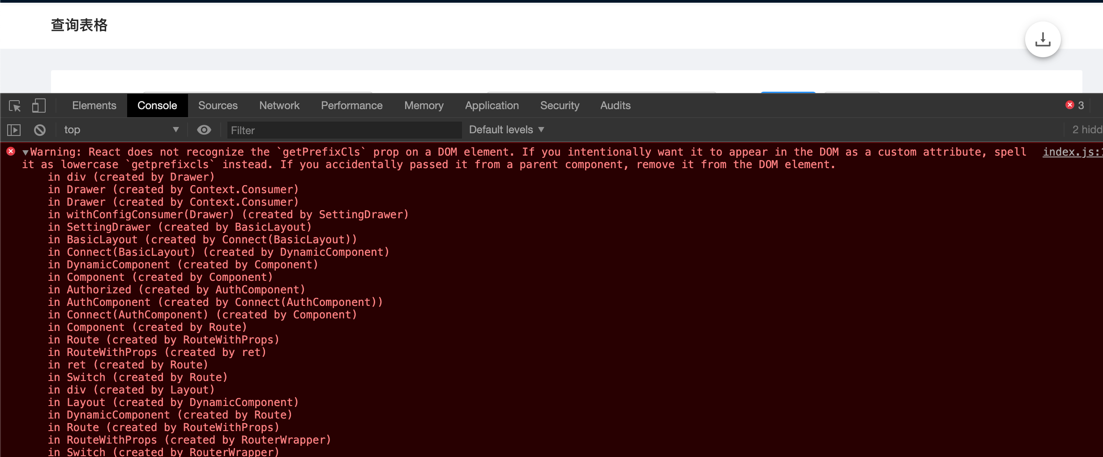1103x457 pixels.
Task: Switch to the Security tab
Action: pyautogui.click(x=560, y=106)
